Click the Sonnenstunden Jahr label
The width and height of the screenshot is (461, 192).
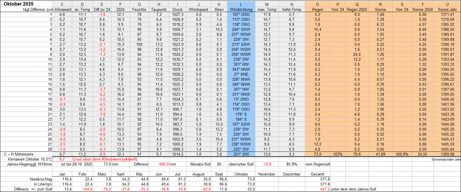pos(446,159)
